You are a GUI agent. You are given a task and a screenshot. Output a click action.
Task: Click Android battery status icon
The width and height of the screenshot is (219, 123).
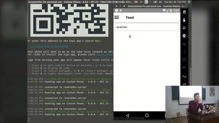[171, 11]
